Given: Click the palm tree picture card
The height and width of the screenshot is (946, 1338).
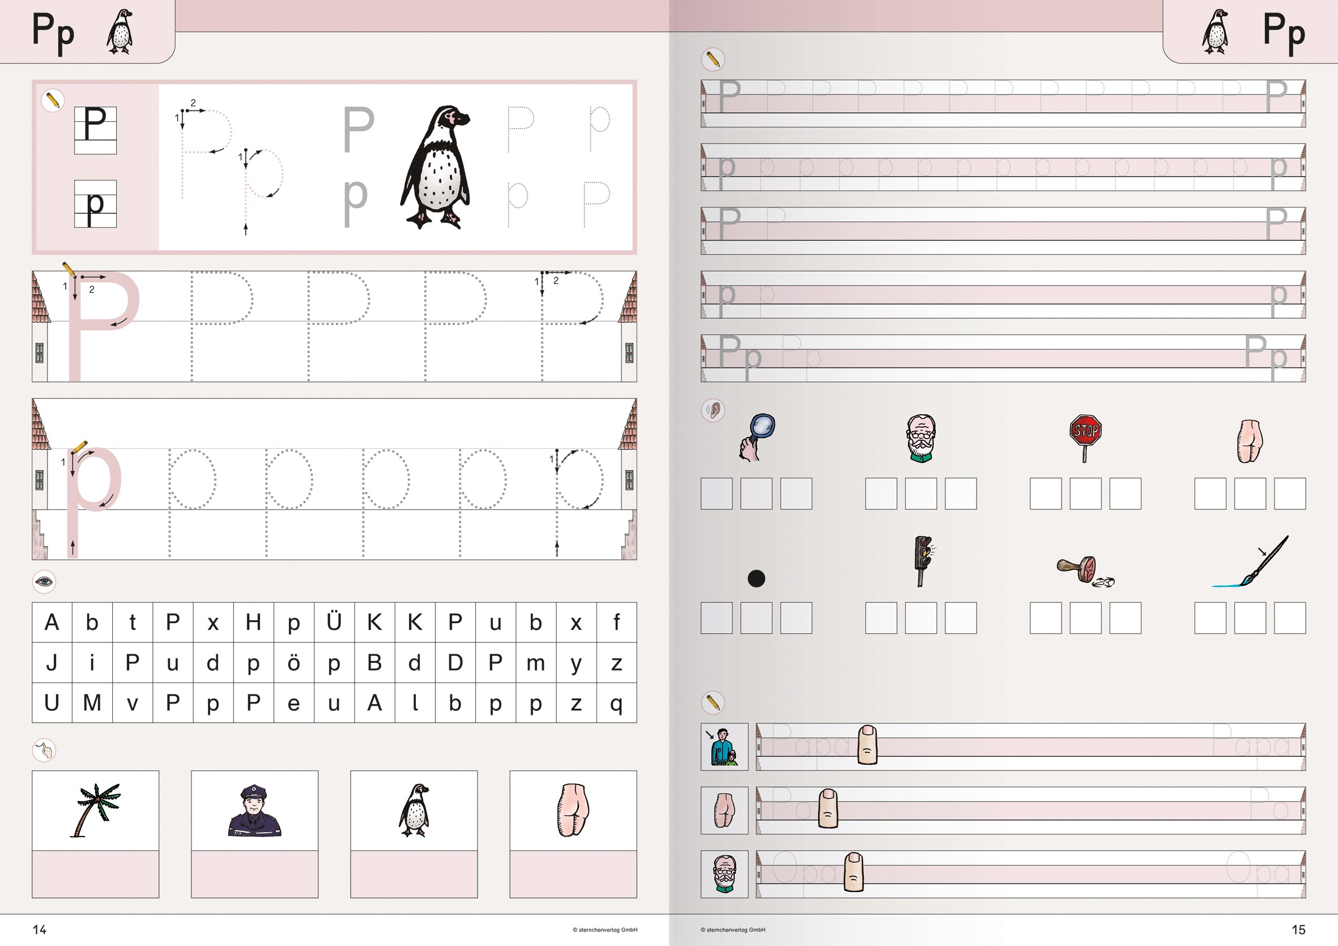Looking at the screenshot, I should click(x=96, y=810).
